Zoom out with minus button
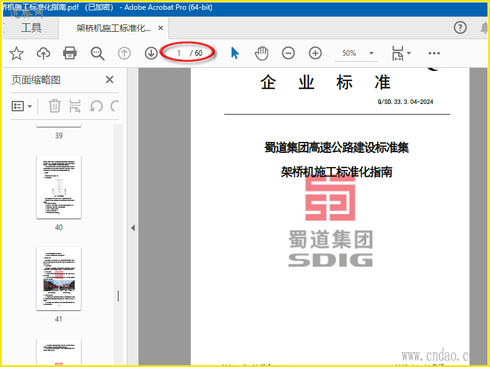490x367 pixels. pos(288,53)
